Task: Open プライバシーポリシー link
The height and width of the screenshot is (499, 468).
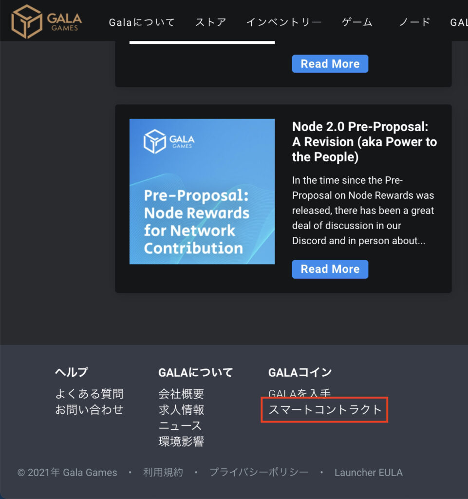Action: 259,472
